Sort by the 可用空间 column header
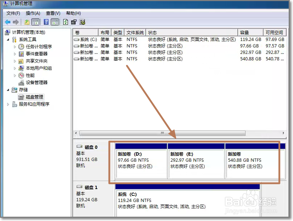Screen dimensions: 293x221 click(x=275, y=32)
